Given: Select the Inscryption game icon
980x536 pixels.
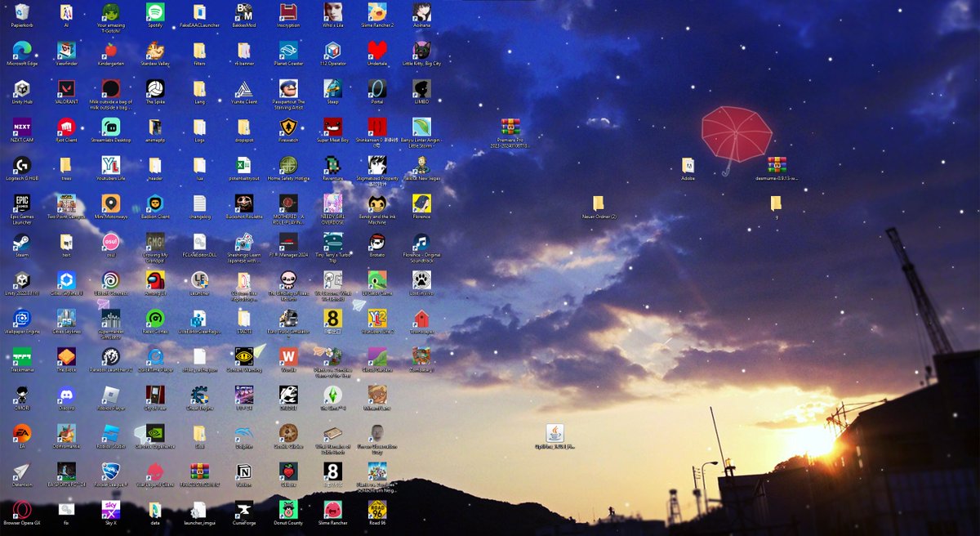Looking at the screenshot, I should 288,11.
